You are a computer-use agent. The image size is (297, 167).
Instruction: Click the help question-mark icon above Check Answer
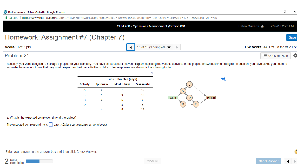point(296,151)
